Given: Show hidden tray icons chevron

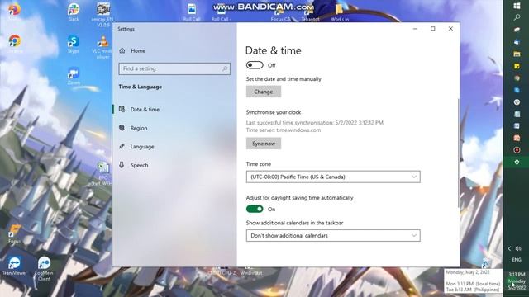Looking at the screenshot, I should pyautogui.click(x=509, y=248).
